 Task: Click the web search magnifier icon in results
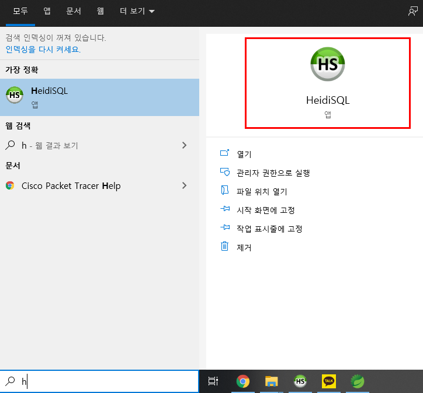tap(10, 145)
